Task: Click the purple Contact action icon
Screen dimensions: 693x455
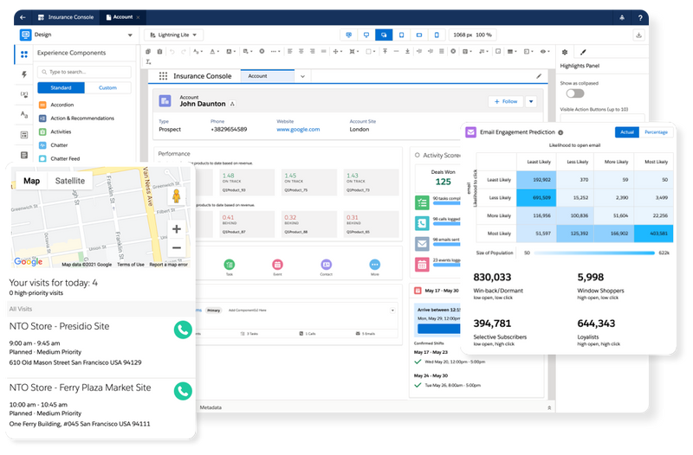Action: tap(327, 265)
